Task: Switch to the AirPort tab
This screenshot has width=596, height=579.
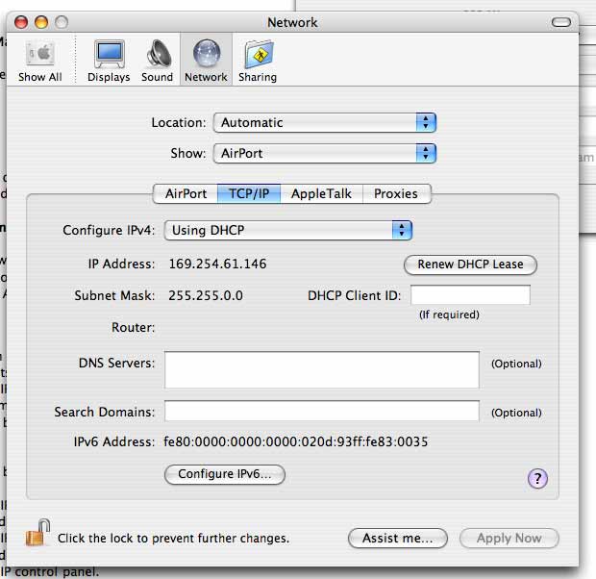Action: [186, 193]
